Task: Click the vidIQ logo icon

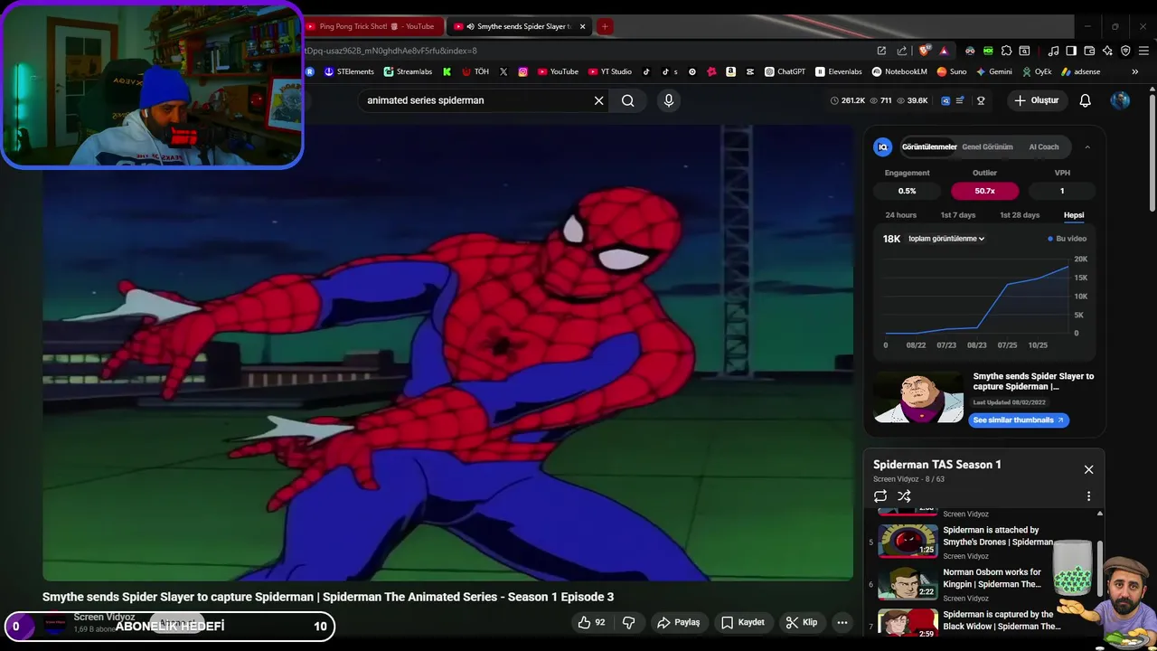Action: point(883,146)
